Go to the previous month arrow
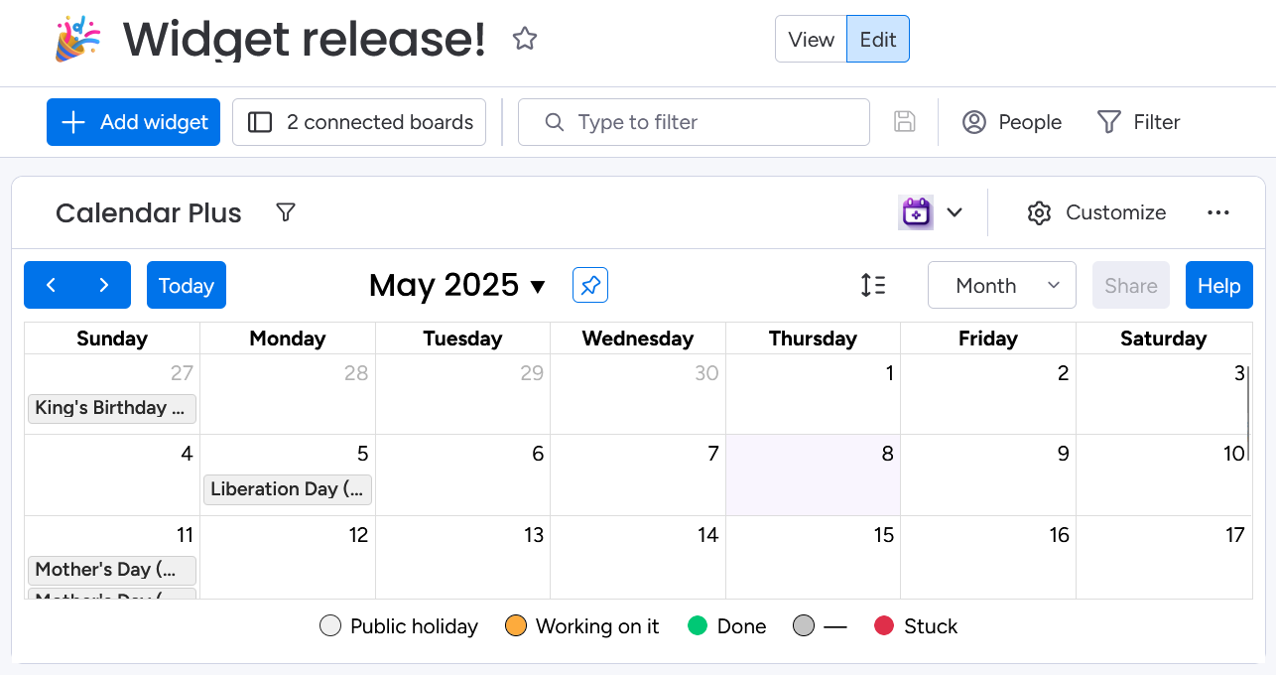This screenshot has width=1276, height=675. [51, 285]
